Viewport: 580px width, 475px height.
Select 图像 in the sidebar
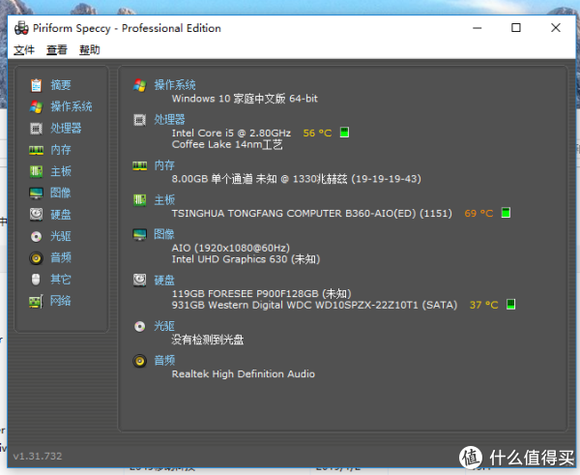(61, 193)
